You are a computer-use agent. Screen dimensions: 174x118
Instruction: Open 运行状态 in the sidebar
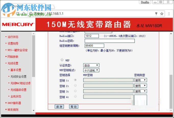click(x=13, y=37)
